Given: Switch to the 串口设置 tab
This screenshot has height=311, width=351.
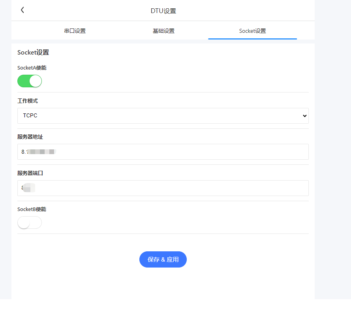Looking at the screenshot, I should pos(75,31).
